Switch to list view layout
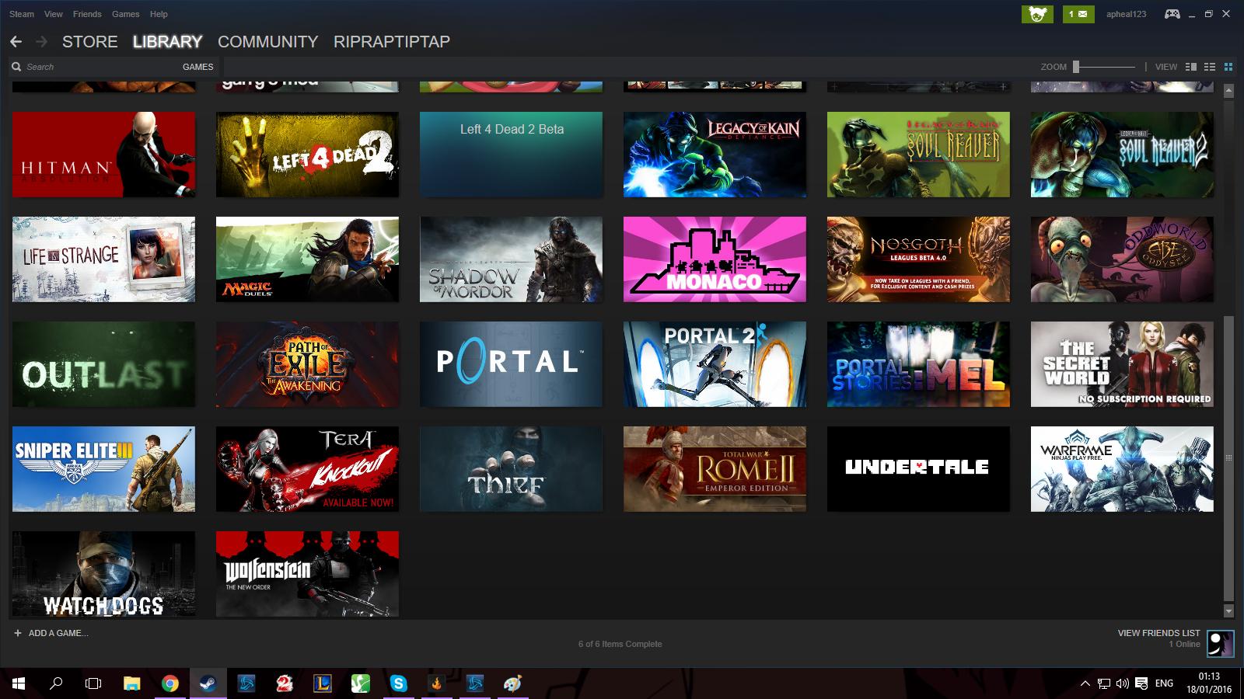The width and height of the screenshot is (1244, 699). tap(1210, 67)
